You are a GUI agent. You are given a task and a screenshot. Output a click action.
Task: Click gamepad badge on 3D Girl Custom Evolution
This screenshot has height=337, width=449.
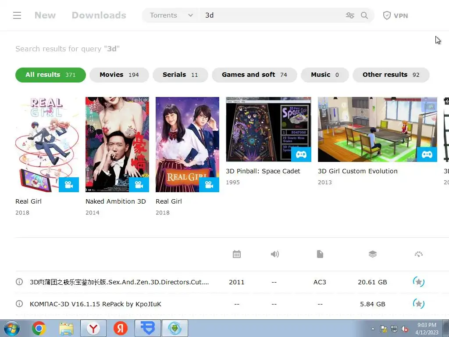click(x=427, y=154)
